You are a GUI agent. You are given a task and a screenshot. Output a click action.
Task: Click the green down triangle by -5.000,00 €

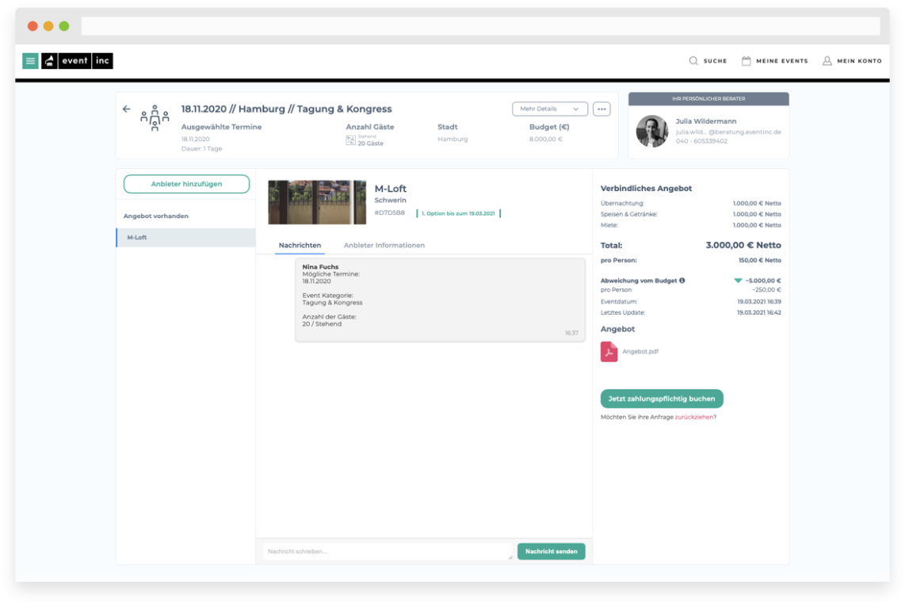coord(738,281)
